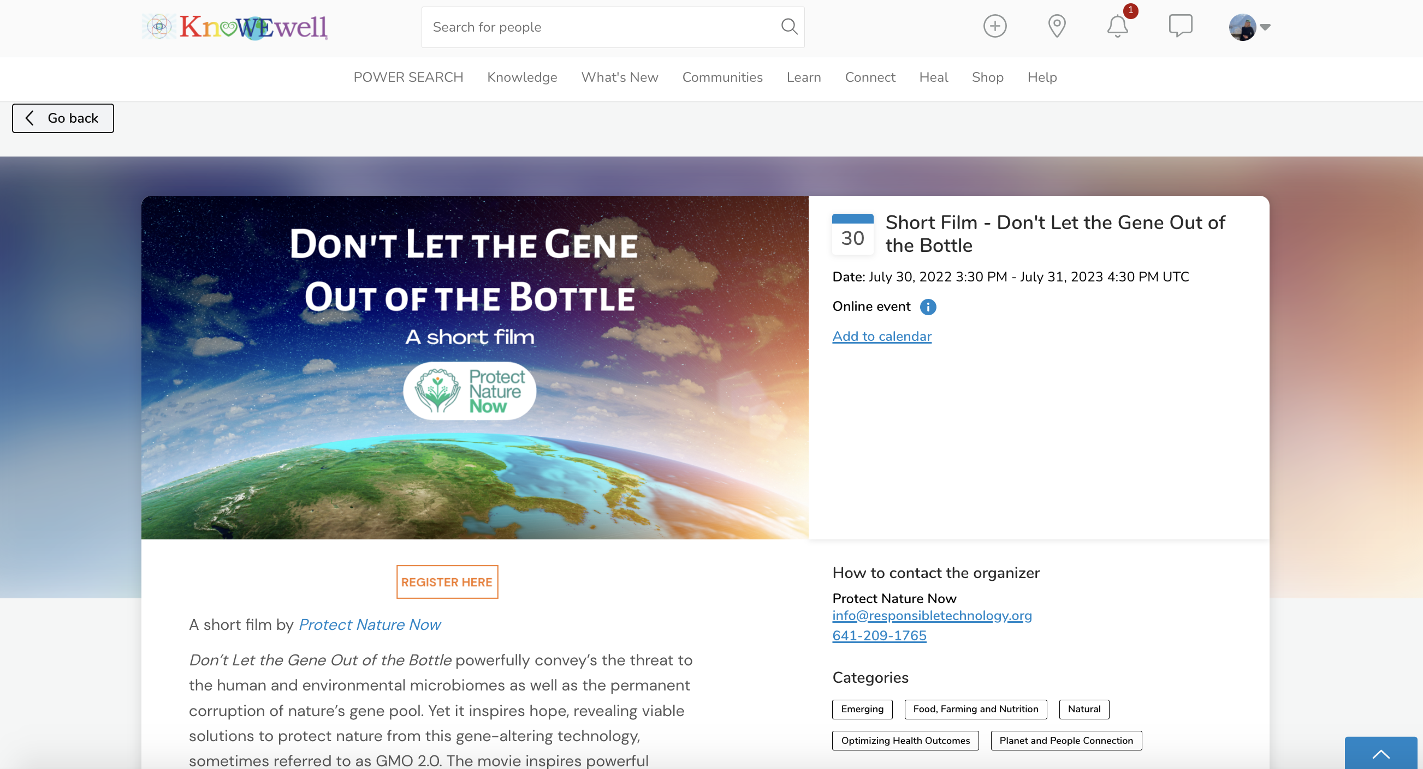Select the Natural category tag
This screenshot has height=769, width=1423.
click(1084, 709)
